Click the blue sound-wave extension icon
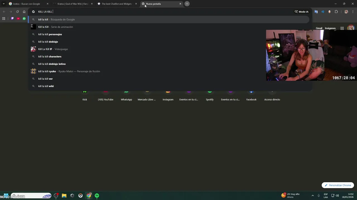Image resolution: width=357 pixels, height=200 pixels. 323,12
